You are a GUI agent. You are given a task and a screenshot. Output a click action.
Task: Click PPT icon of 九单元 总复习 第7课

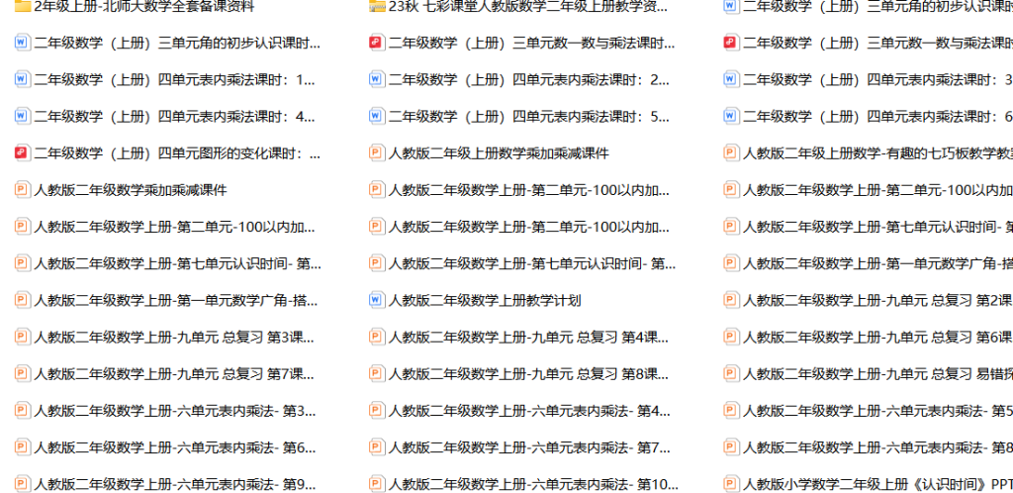coord(22,373)
